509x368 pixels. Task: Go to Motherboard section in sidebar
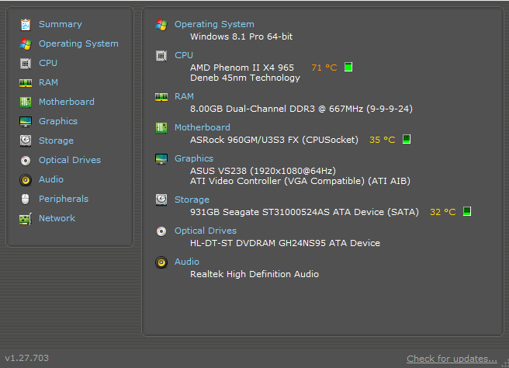67,102
